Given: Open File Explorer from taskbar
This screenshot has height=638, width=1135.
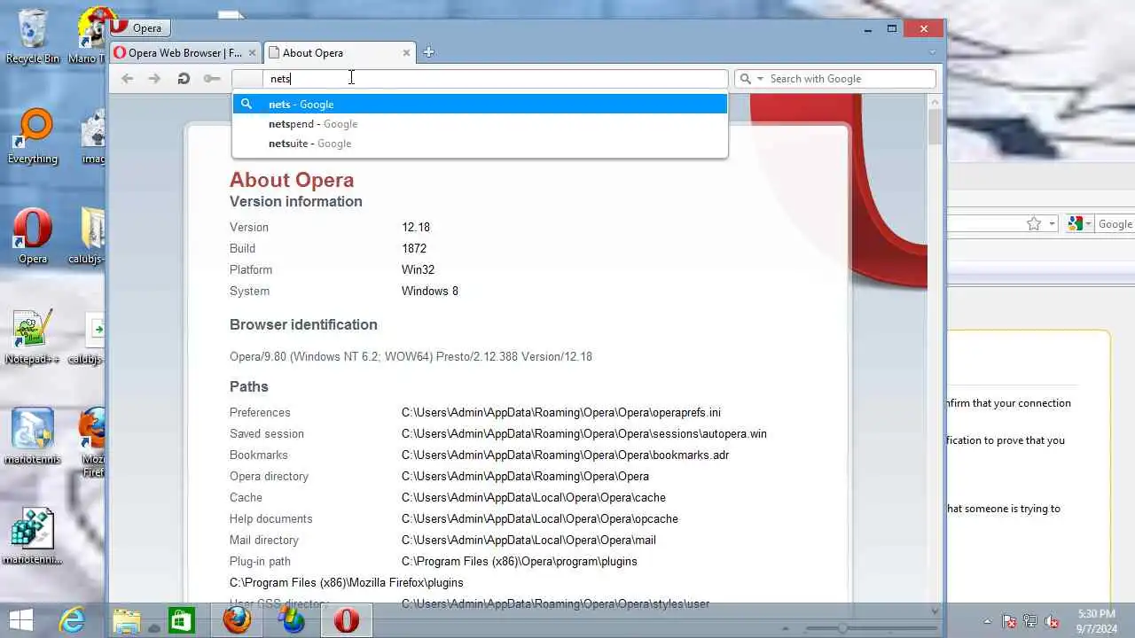Looking at the screenshot, I should (126, 620).
